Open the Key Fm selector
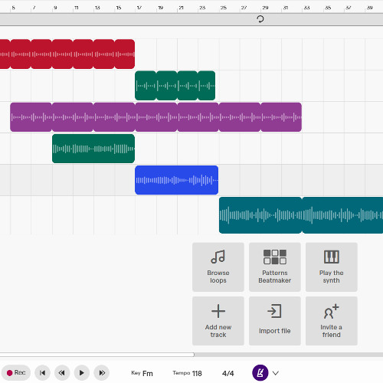 [x=142, y=373]
